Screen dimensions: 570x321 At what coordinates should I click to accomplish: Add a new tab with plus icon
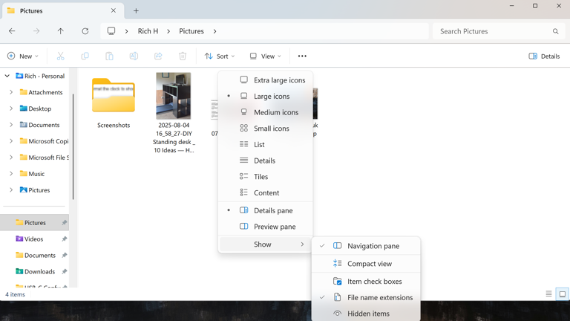136,11
